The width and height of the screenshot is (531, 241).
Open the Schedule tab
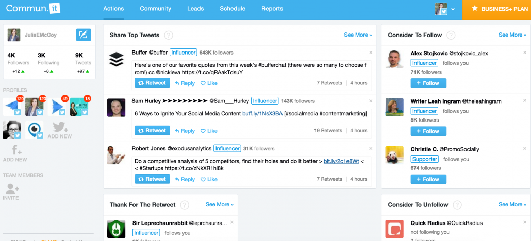click(233, 9)
